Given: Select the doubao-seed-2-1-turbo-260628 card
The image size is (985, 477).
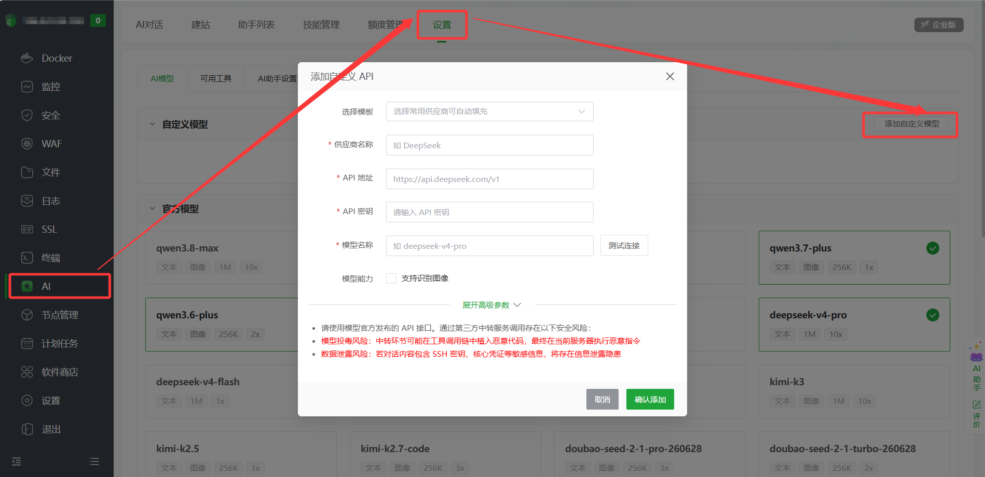Looking at the screenshot, I should pos(854,454).
